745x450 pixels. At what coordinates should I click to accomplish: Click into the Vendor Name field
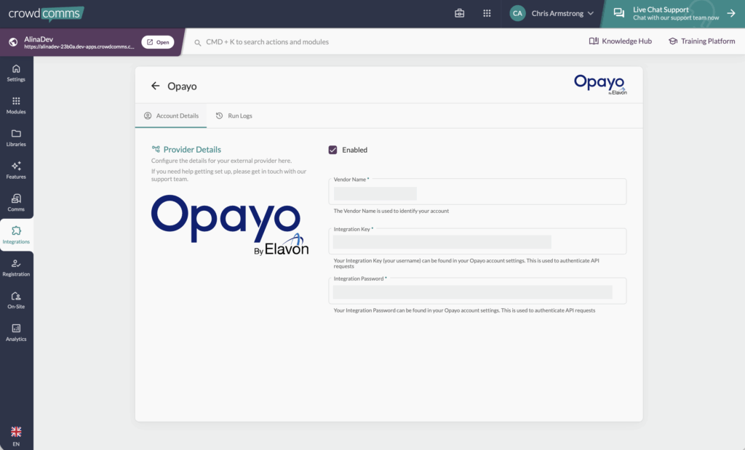coord(477,193)
